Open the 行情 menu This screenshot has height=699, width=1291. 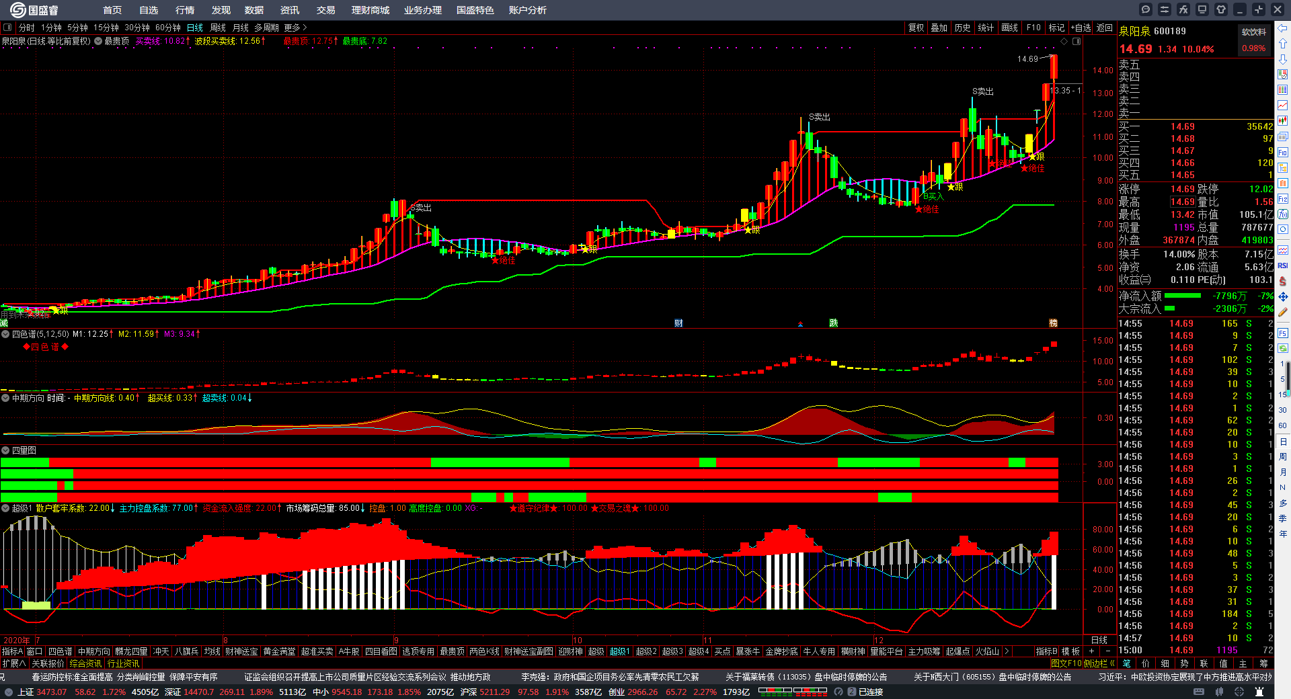pos(185,10)
